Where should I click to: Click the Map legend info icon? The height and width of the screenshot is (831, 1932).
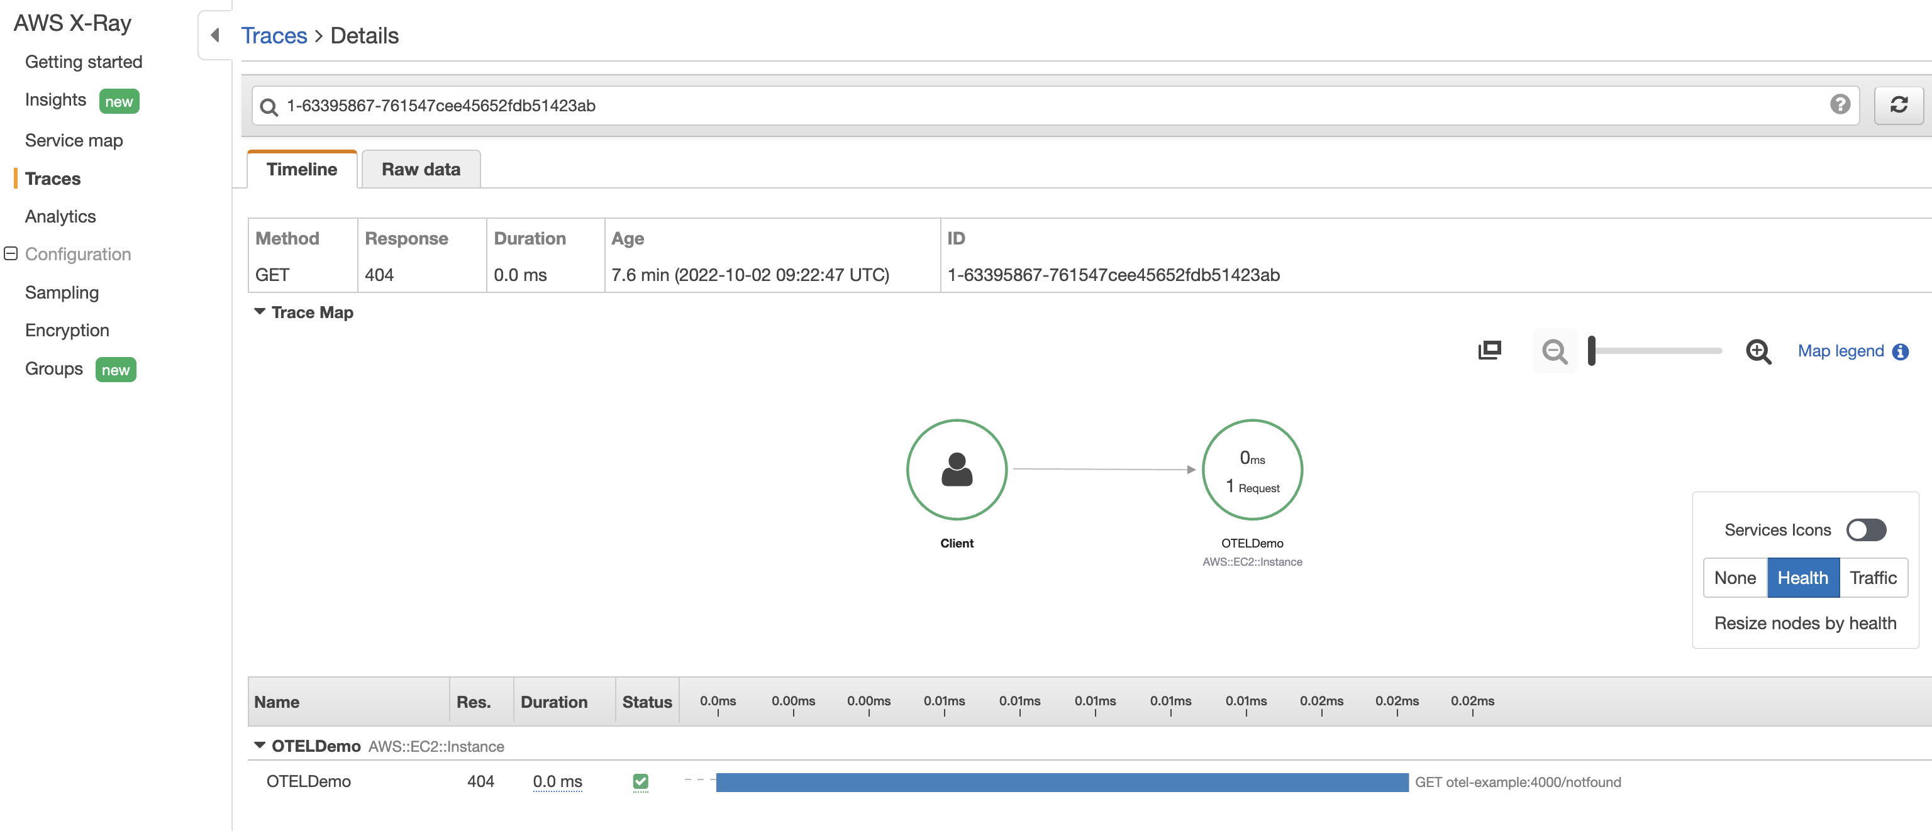(1900, 351)
